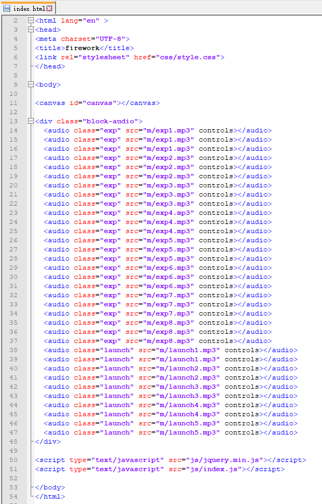322x504 pixels.
Task: Place cursor in the firework title text
Action: click(x=82, y=48)
